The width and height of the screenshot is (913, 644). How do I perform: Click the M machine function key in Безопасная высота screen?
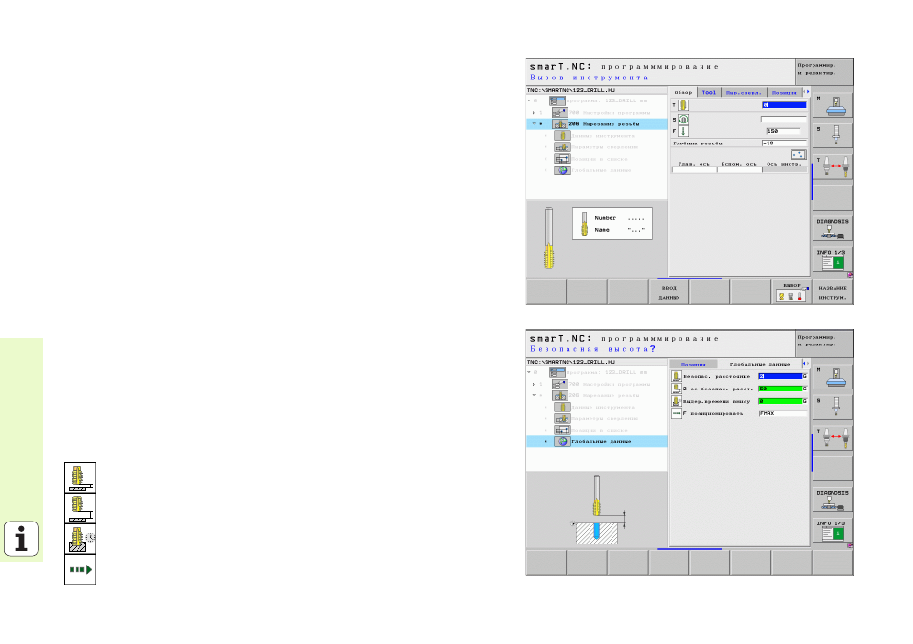pos(832,377)
